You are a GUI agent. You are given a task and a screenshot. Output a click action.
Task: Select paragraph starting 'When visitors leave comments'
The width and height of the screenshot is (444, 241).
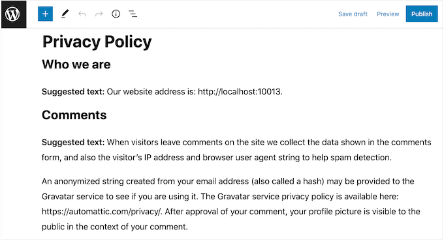tap(236, 150)
